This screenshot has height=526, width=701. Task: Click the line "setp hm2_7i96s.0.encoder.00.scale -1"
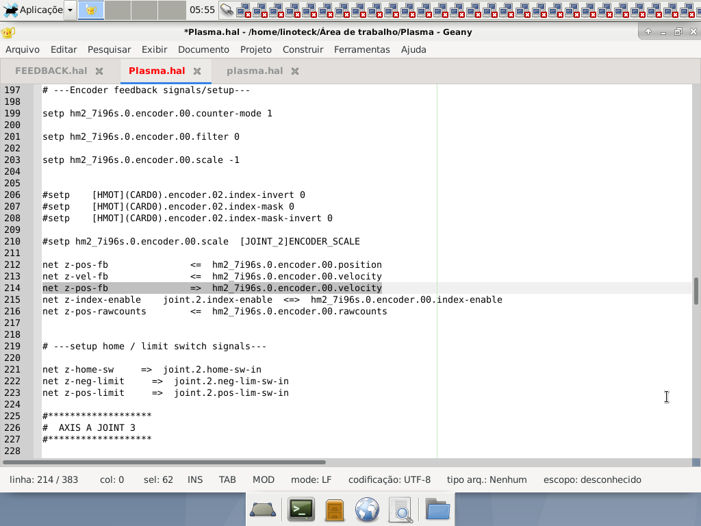pyautogui.click(x=141, y=160)
